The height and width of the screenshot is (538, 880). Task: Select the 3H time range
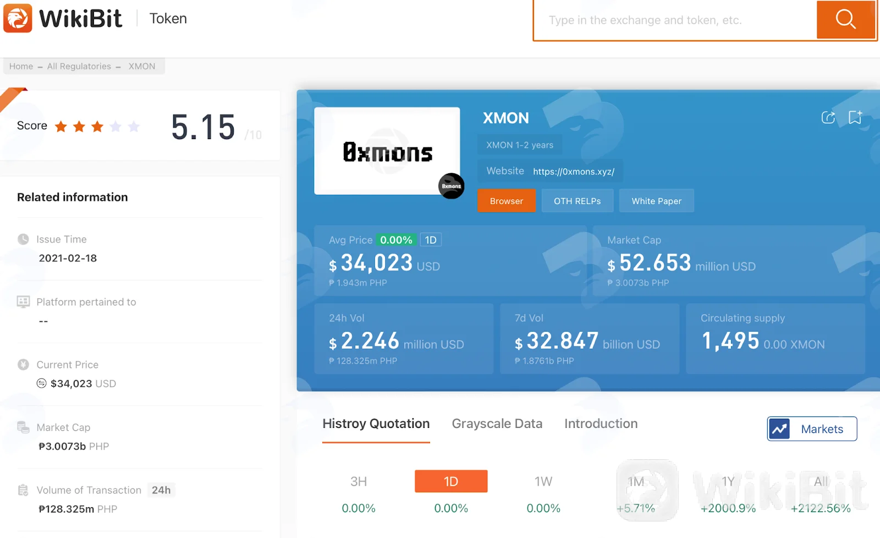[359, 482]
